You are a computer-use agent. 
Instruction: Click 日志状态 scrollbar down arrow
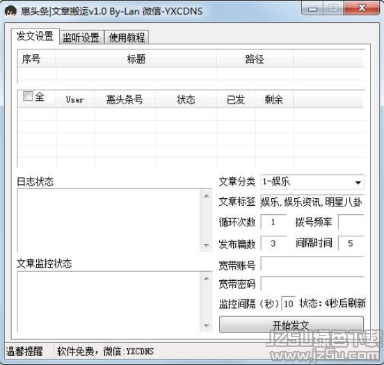click(x=207, y=245)
